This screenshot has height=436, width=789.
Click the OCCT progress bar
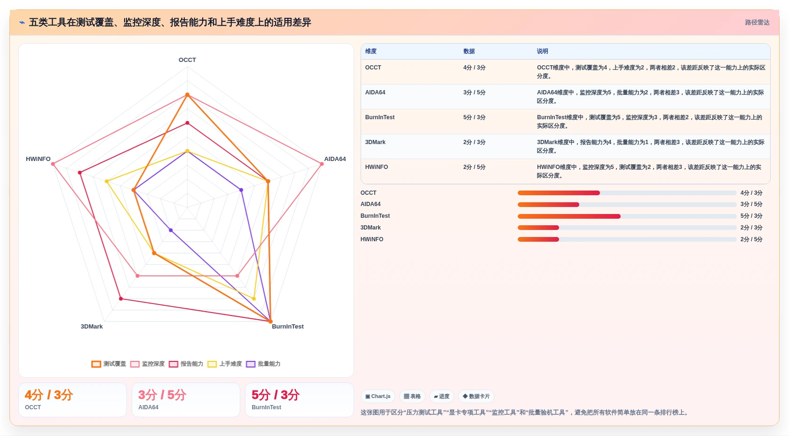click(627, 193)
